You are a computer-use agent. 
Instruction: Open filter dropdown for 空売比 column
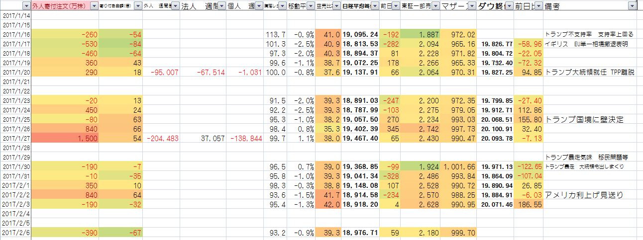pyautogui.click(x=336, y=6)
